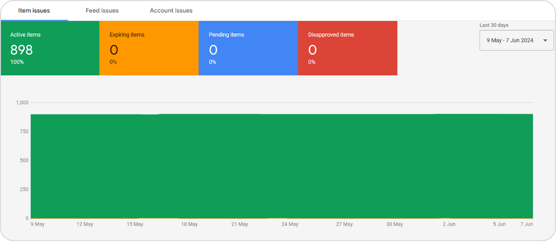Select the orange Expiring items card

pos(149,48)
